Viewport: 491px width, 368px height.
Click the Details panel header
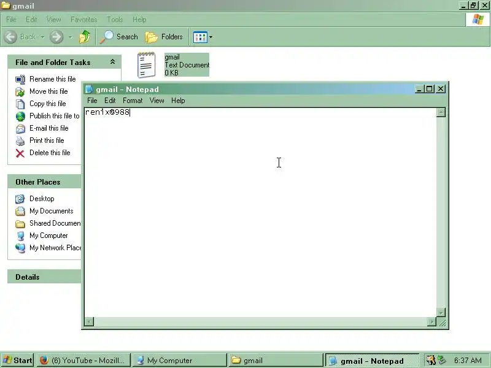click(x=44, y=277)
